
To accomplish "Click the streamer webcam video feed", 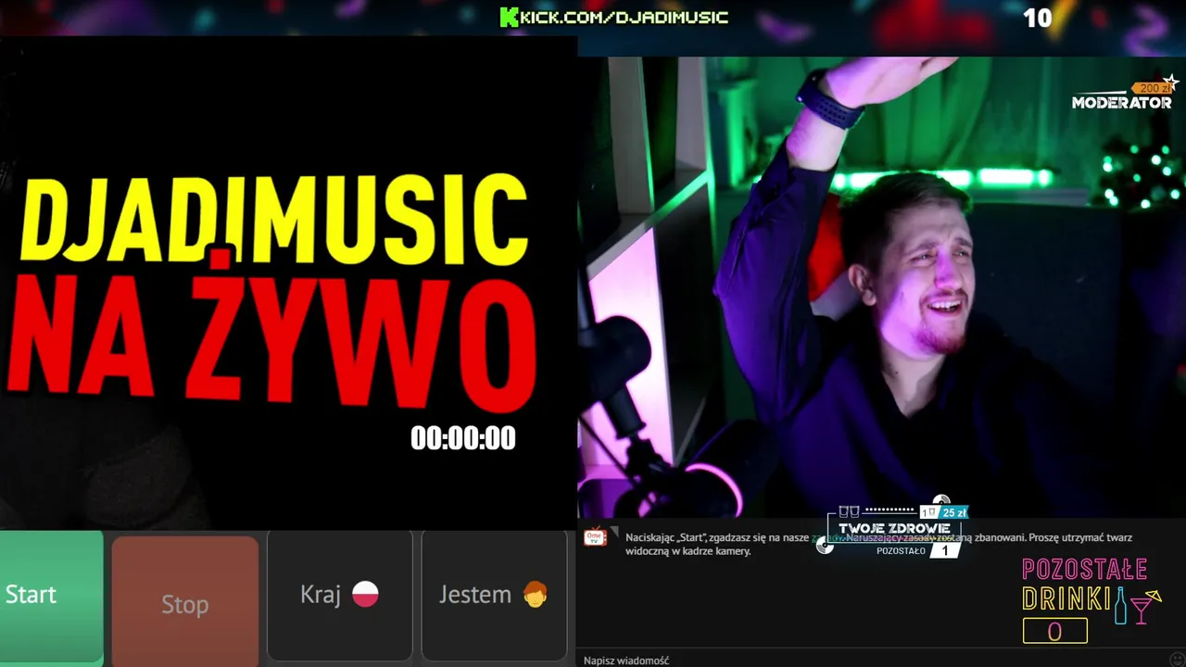I will [x=881, y=287].
